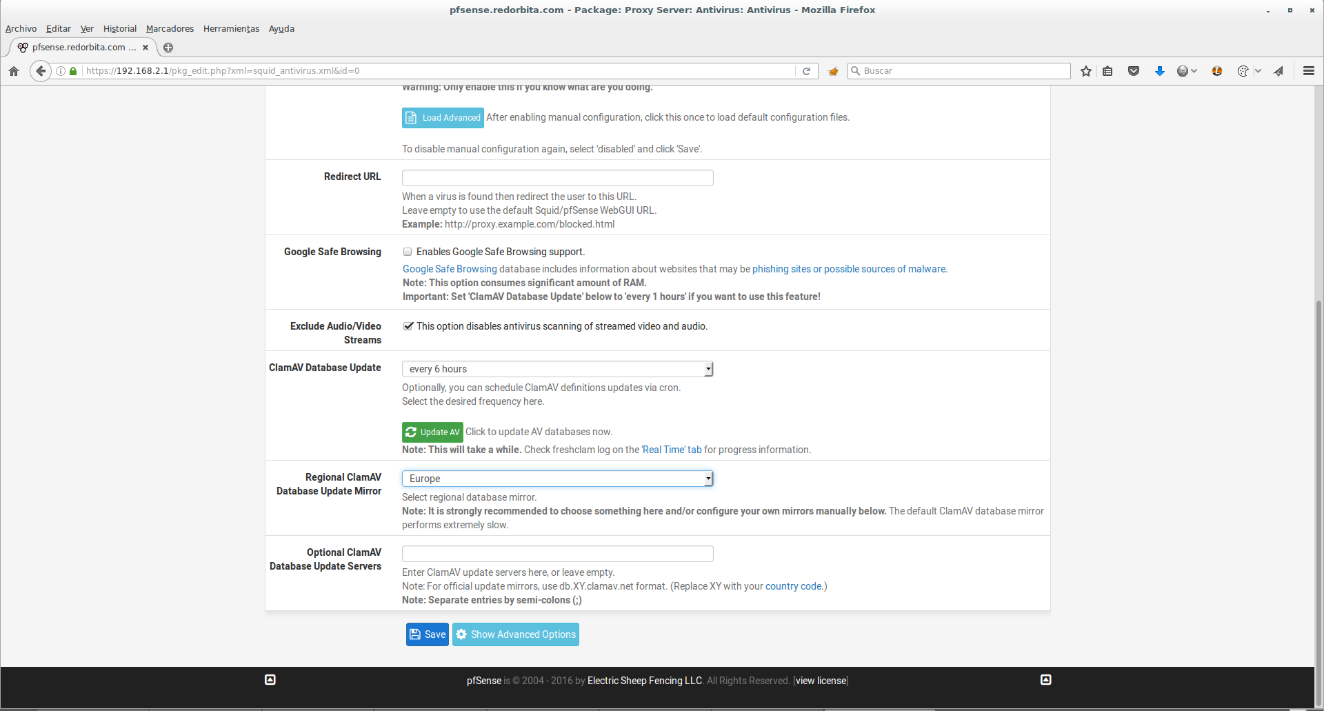The image size is (1324, 711).
Task: Open the Pocket icon in toolbar
Action: click(1134, 71)
